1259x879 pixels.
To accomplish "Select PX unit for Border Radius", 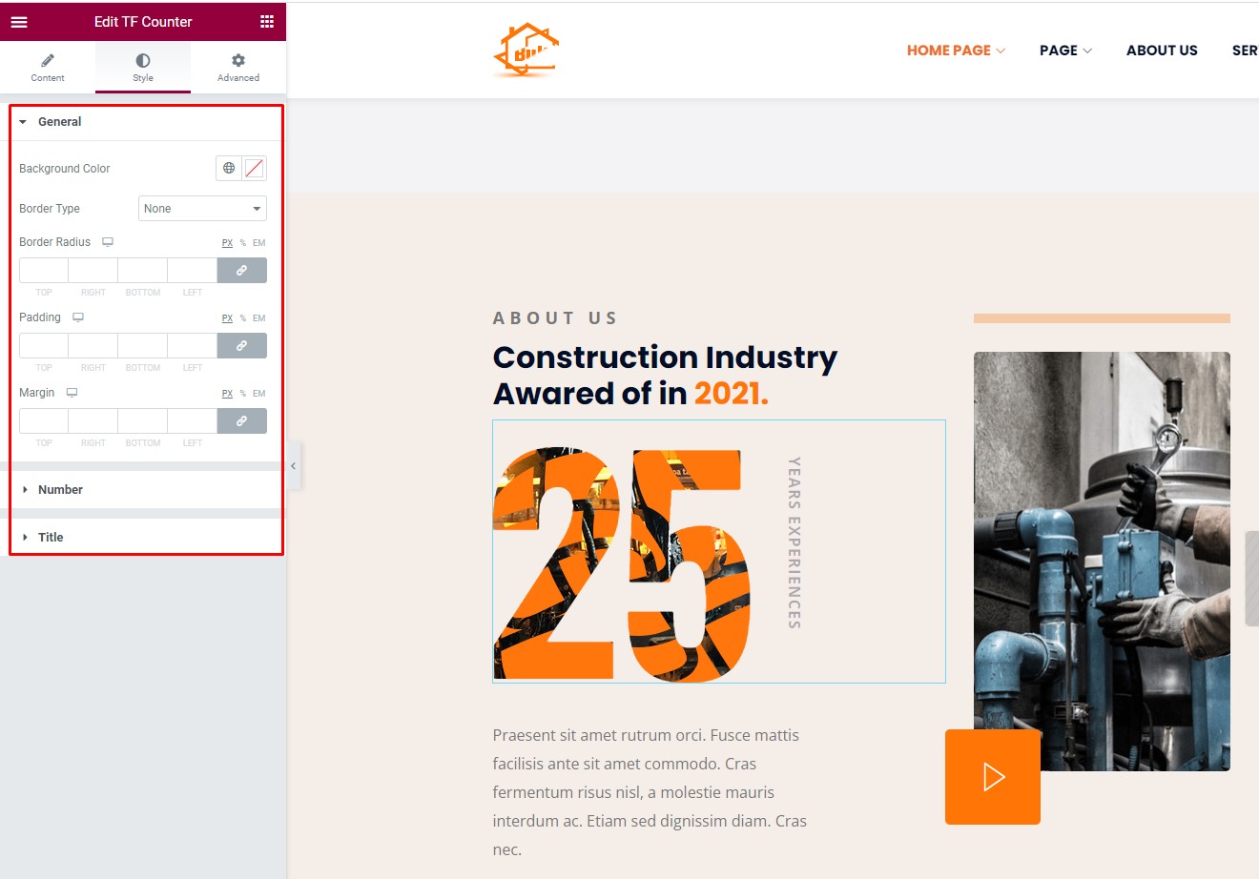I will point(227,243).
